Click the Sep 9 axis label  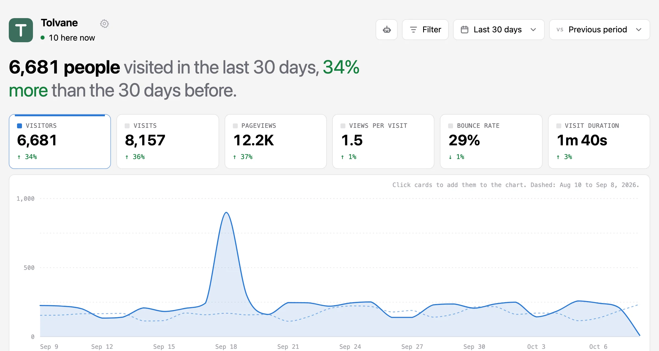coord(49,347)
